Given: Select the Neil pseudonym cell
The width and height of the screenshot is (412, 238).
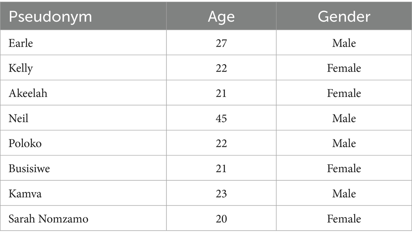Looking at the screenshot, I should point(18,118).
